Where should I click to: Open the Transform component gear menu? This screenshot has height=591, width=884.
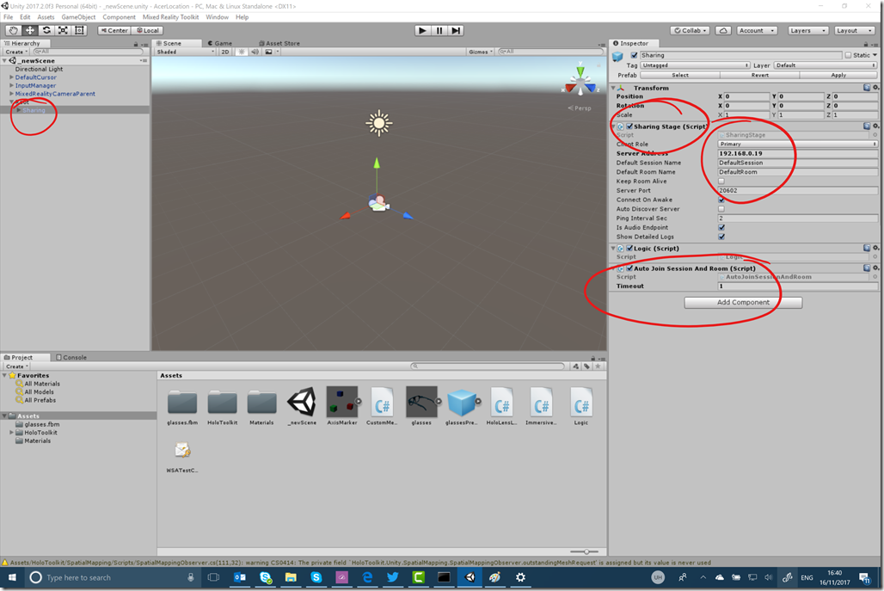click(x=876, y=88)
